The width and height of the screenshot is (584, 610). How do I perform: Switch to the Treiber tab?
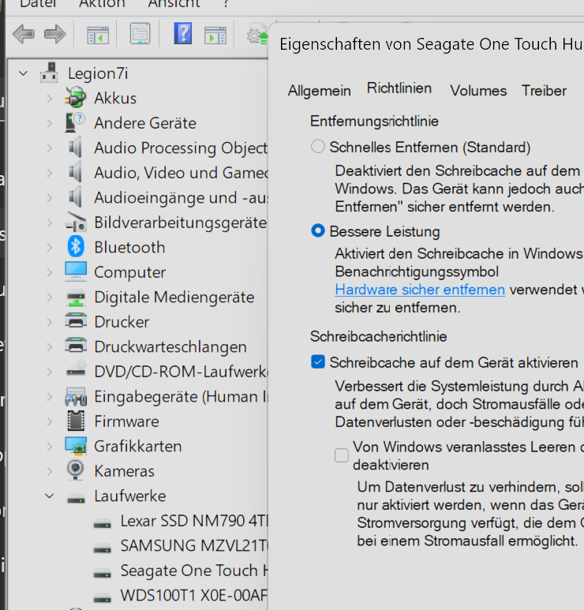click(x=544, y=91)
